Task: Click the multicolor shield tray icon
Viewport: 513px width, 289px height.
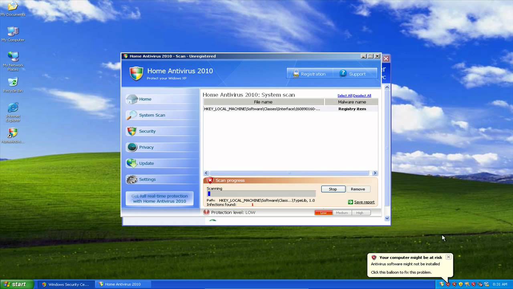Action: coord(442,284)
